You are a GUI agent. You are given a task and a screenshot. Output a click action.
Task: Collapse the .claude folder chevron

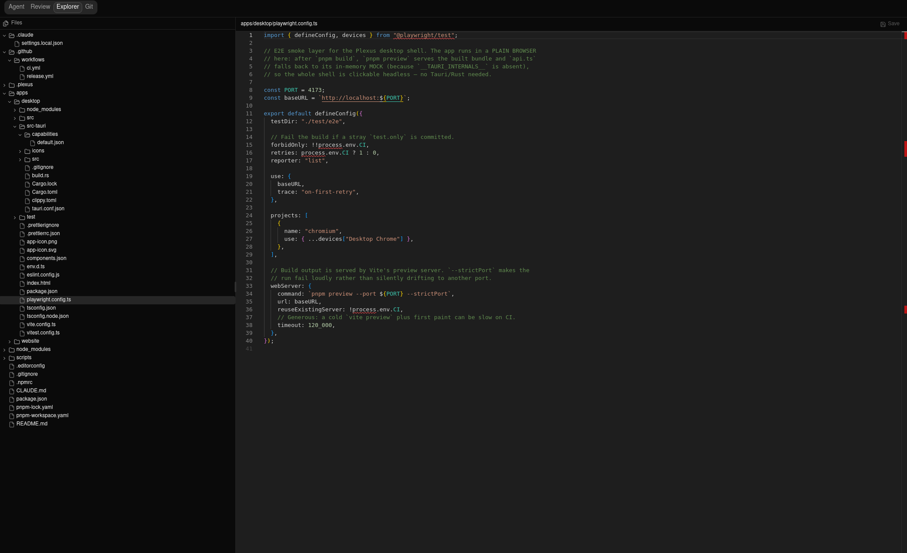[5, 35]
